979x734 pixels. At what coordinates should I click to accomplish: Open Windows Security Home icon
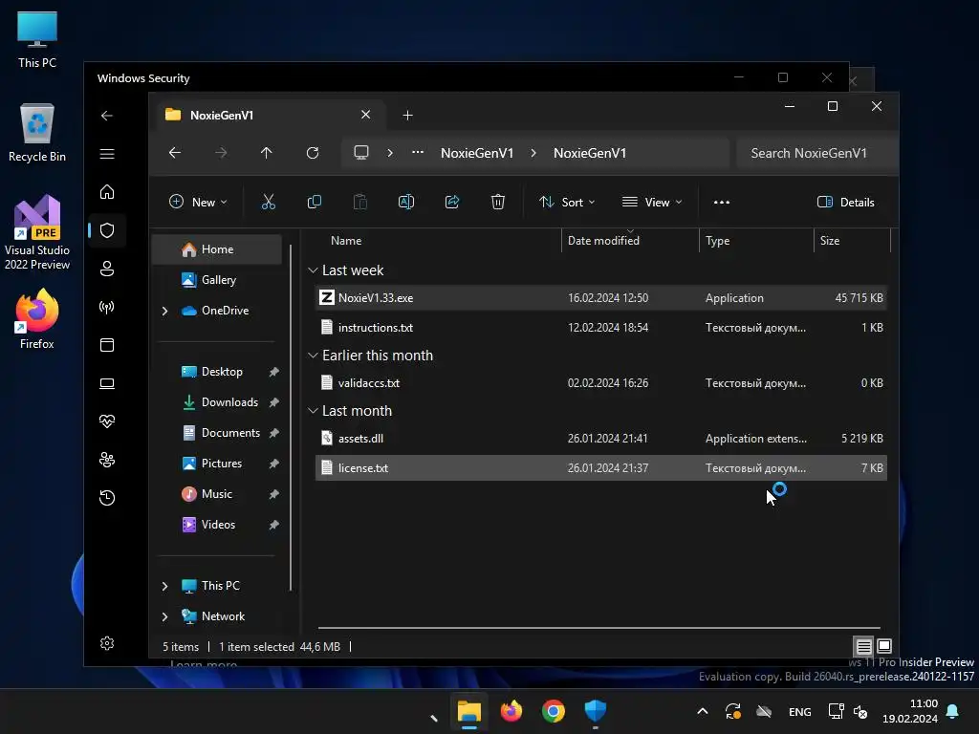[107, 191]
